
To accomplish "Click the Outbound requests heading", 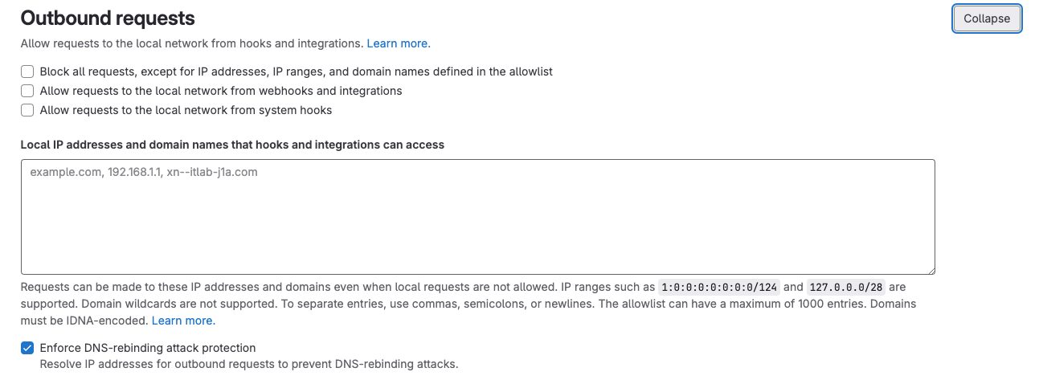I will (x=108, y=18).
